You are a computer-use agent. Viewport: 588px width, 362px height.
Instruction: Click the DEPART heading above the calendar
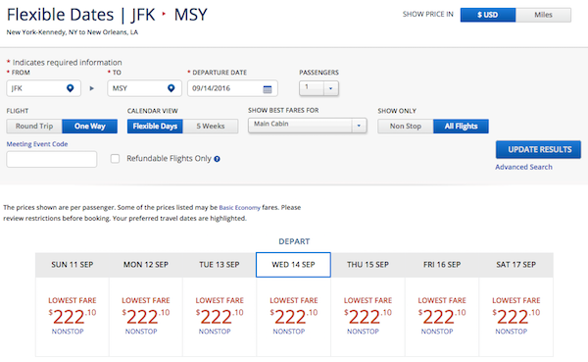coord(294,241)
